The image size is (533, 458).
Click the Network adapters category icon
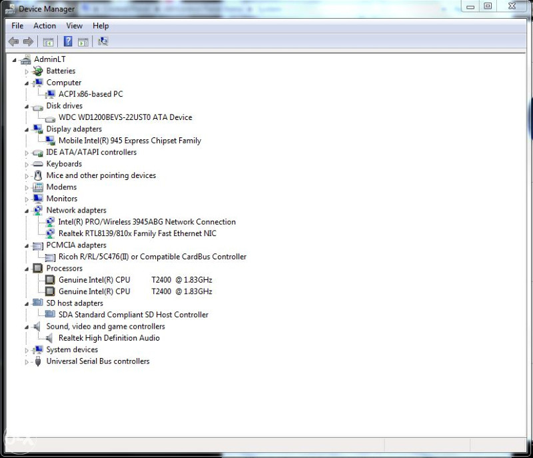pos(38,210)
